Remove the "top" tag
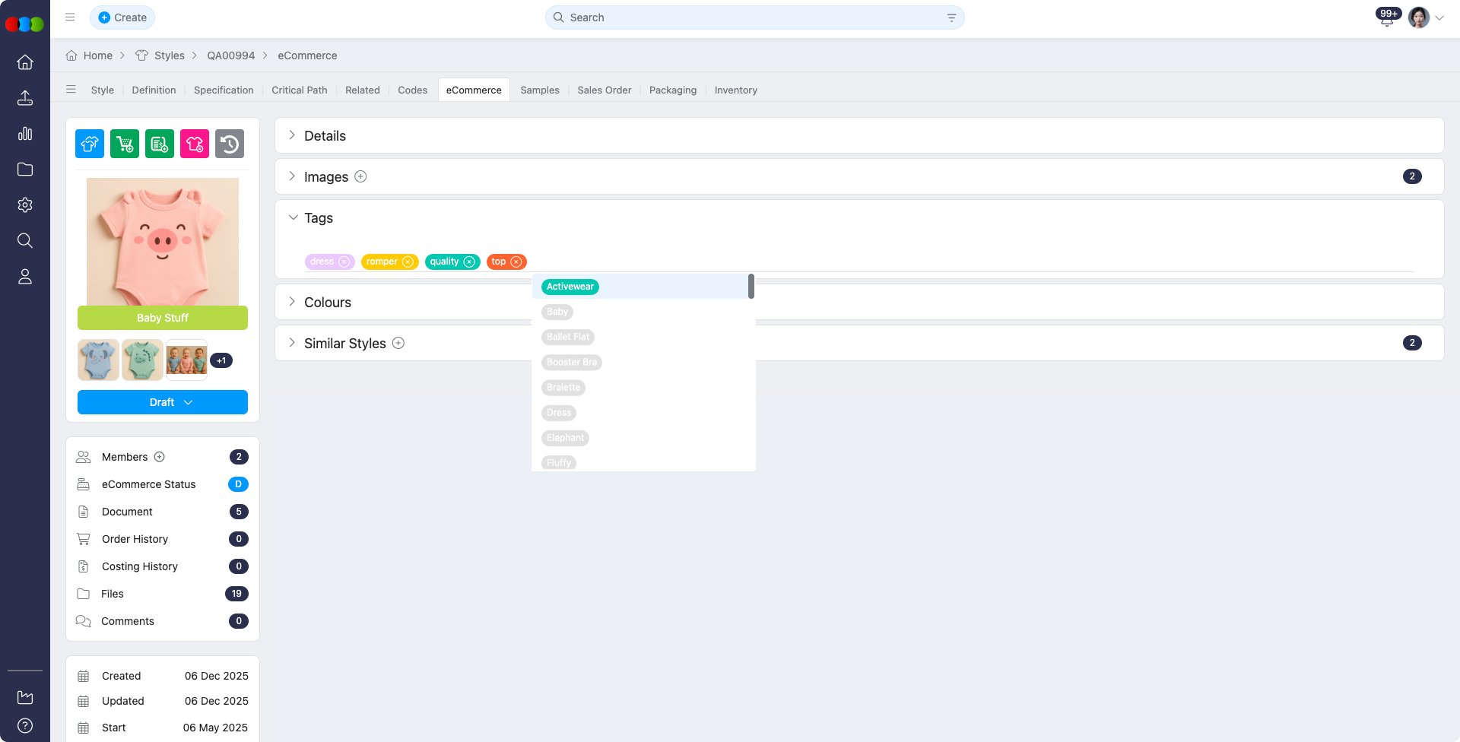 (515, 262)
